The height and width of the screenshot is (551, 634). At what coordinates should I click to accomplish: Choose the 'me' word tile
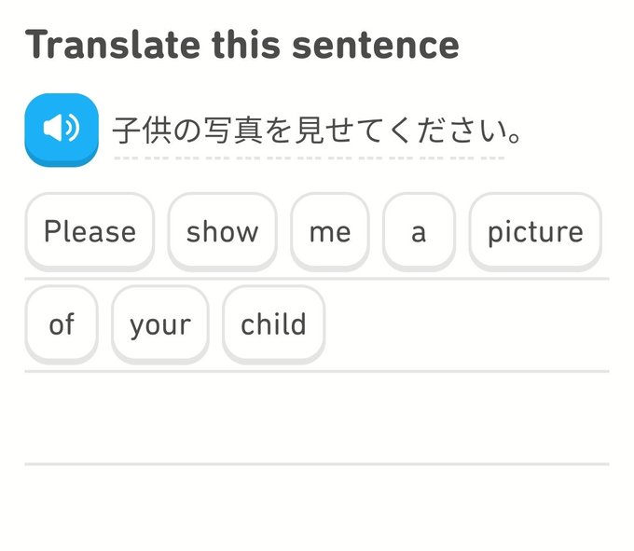[330, 231]
